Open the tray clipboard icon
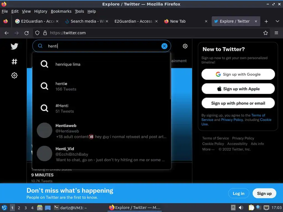Viewport: 283px width, 212px height. (251, 208)
